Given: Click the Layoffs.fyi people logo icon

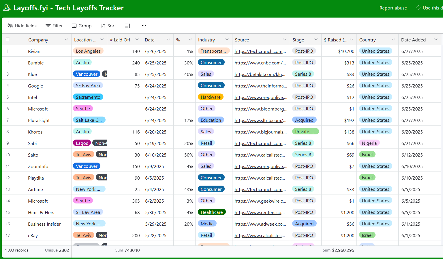Looking at the screenshot, I should pyautogui.click(x=7, y=8).
